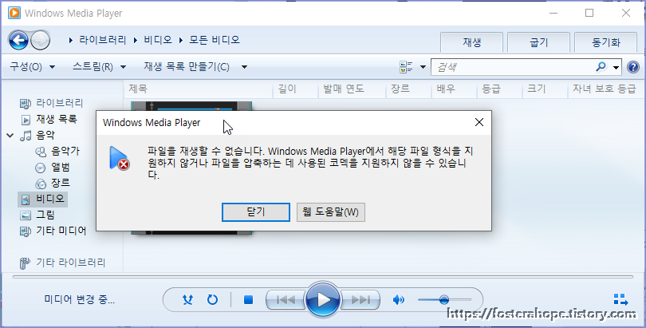Select 기타 미디어 in the sidebar
The width and height of the screenshot is (646, 328).
click(53, 231)
